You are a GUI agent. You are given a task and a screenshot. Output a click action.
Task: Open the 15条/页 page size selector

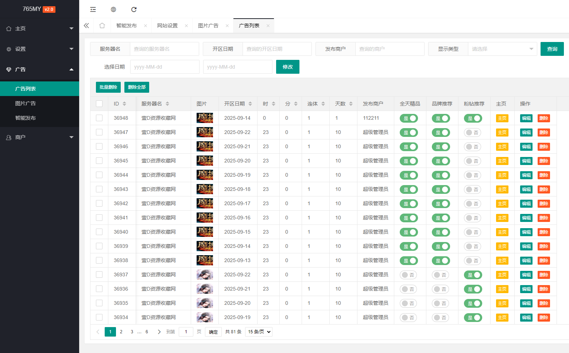point(259,331)
